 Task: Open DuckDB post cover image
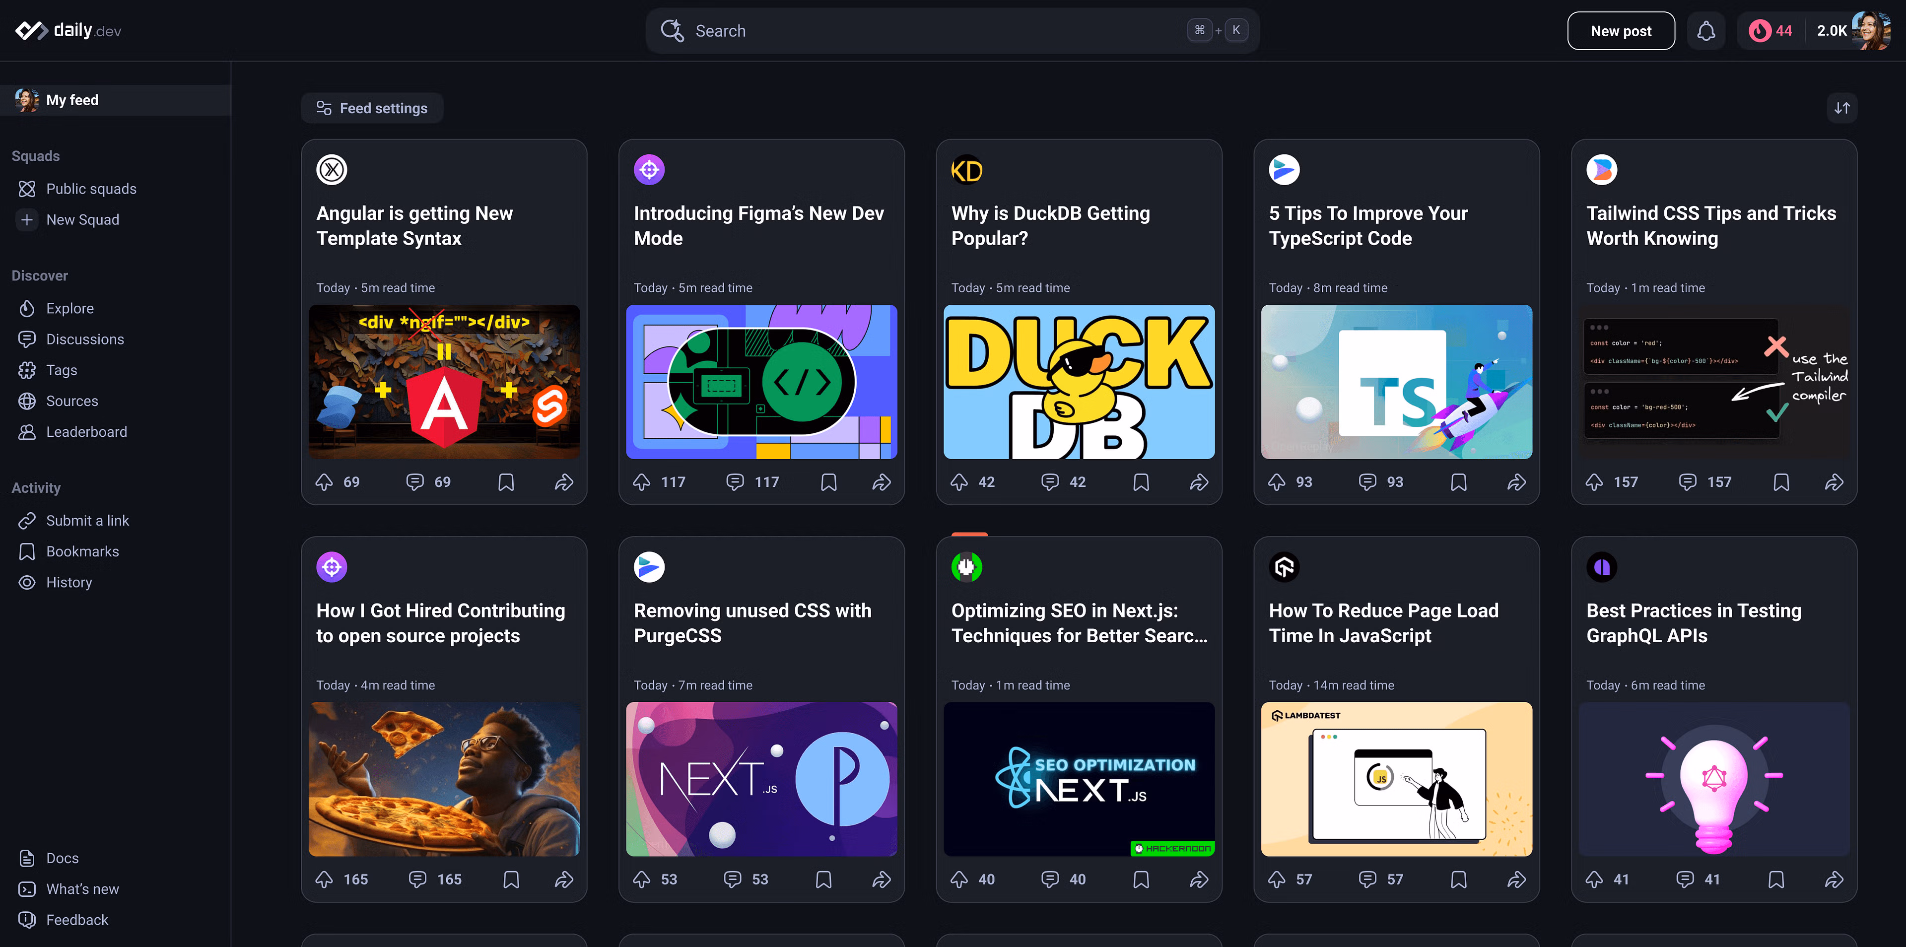click(x=1079, y=382)
